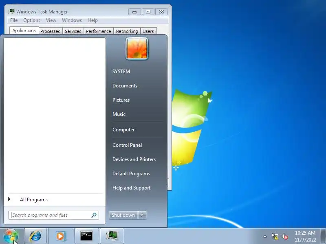Viewport: 326px width, 244px height.
Task: Open Music from Start menu
Action: pos(119,114)
